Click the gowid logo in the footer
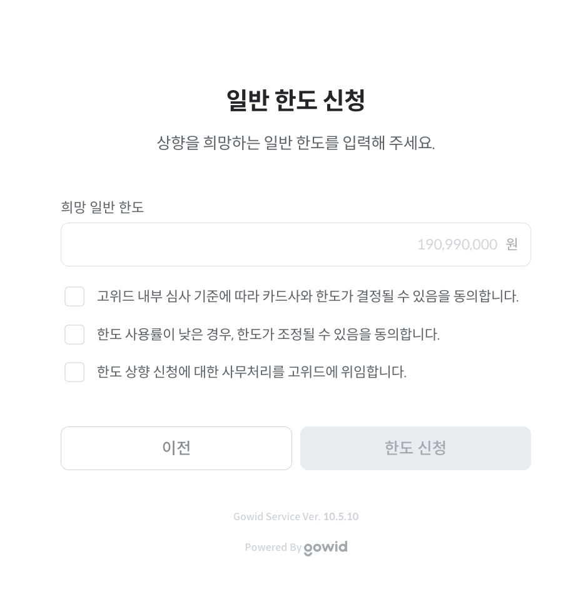Viewport: 578px width, 609px height. [325, 548]
